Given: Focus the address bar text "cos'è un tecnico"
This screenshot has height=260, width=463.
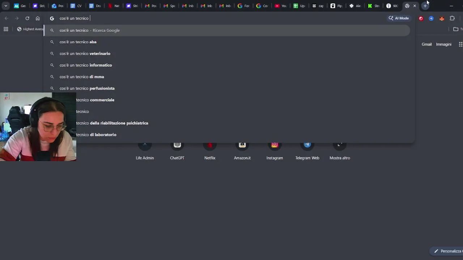Looking at the screenshot, I should point(74,18).
